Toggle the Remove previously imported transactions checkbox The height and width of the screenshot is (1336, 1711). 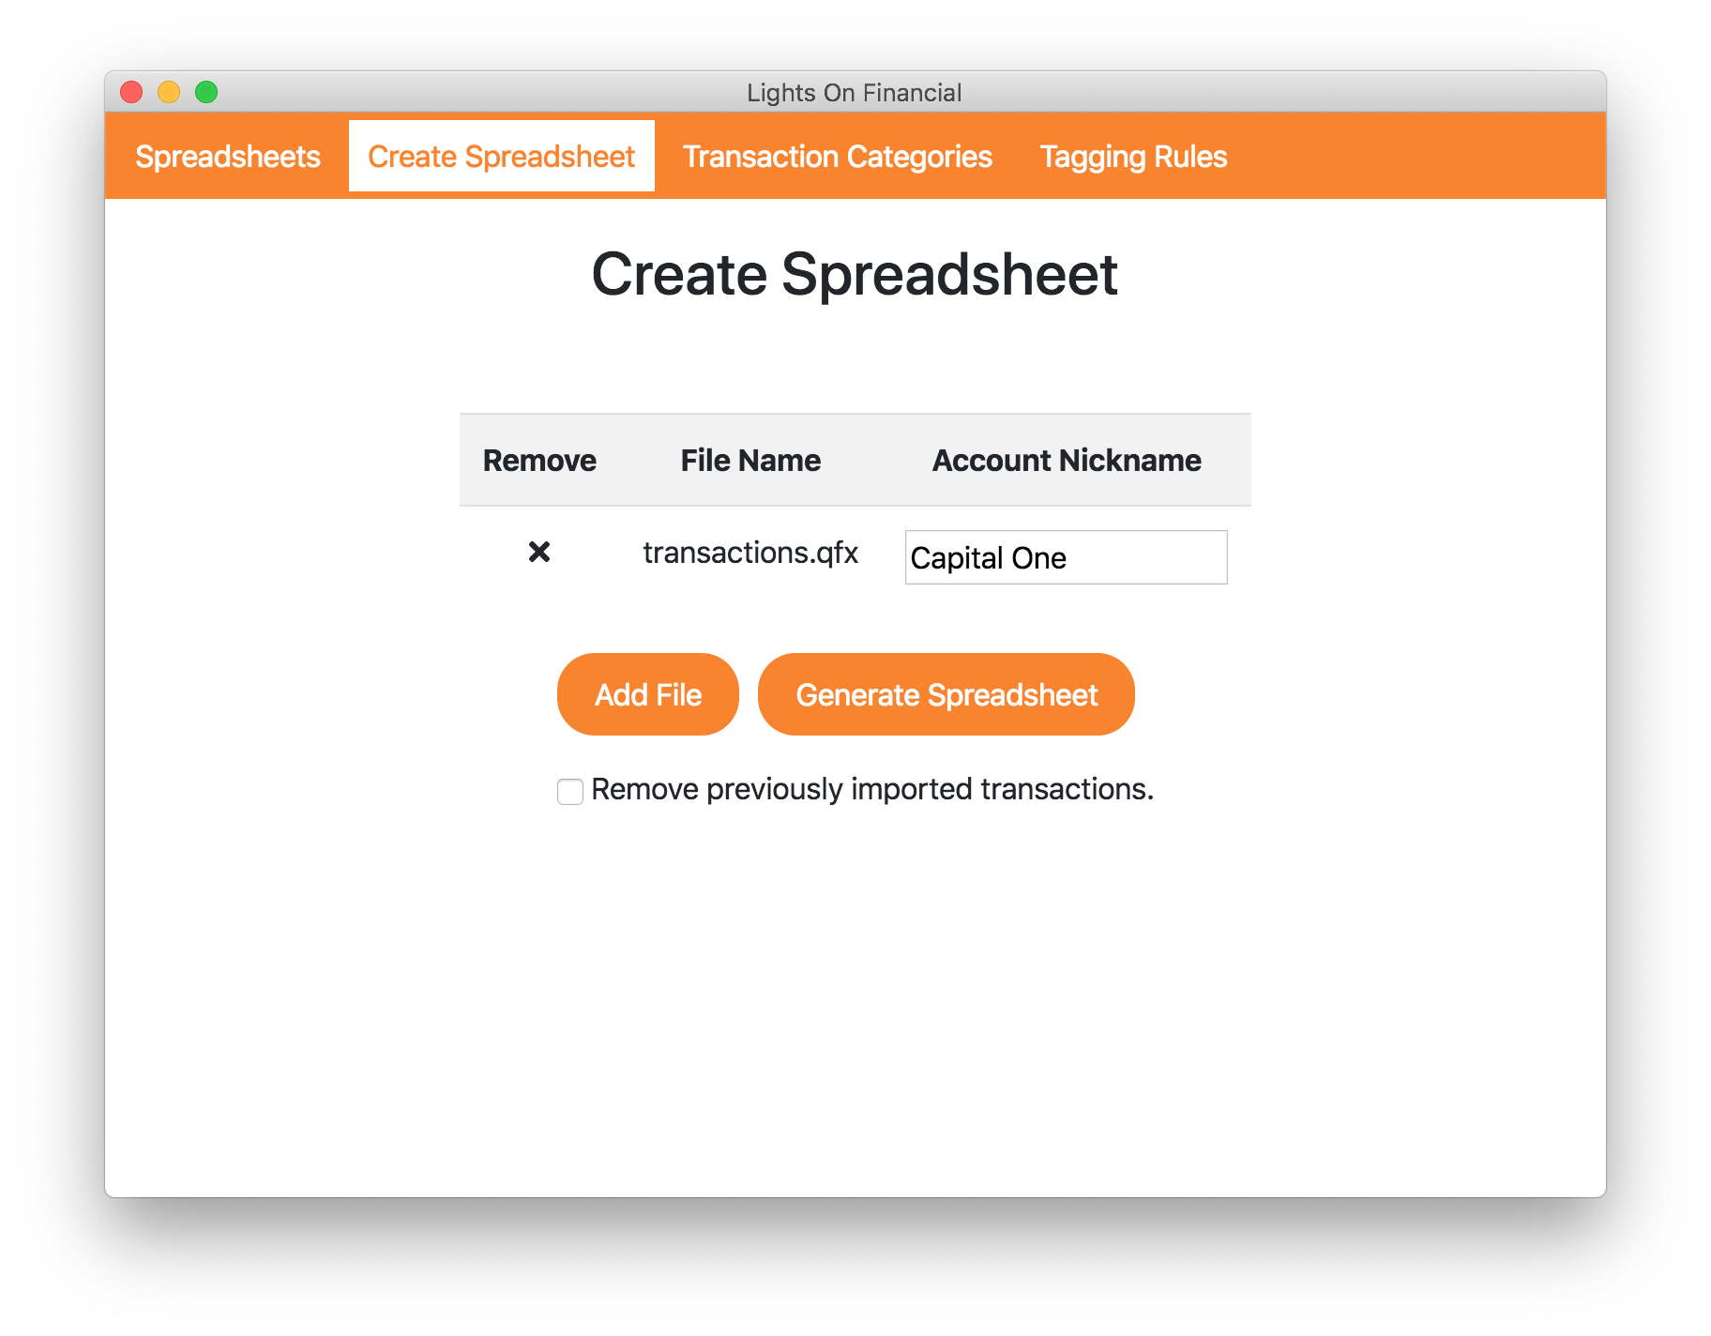click(x=570, y=792)
